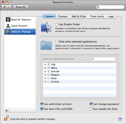Click the Guest Account silhouette icon
The width and height of the screenshot is (126, 124).
pyautogui.click(x=8, y=26)
